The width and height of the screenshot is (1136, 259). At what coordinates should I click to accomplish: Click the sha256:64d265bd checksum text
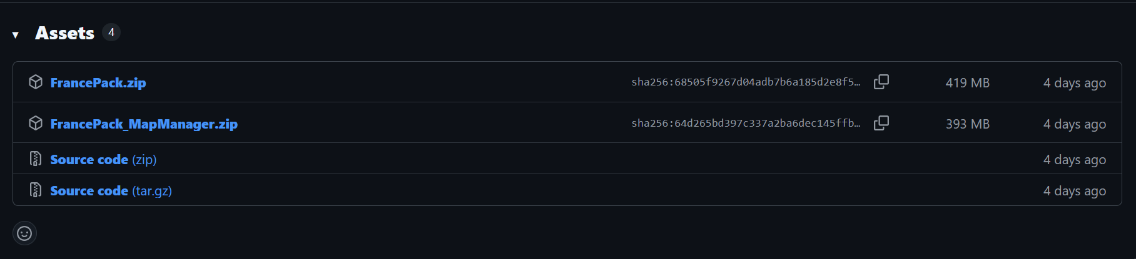point(746,124)
